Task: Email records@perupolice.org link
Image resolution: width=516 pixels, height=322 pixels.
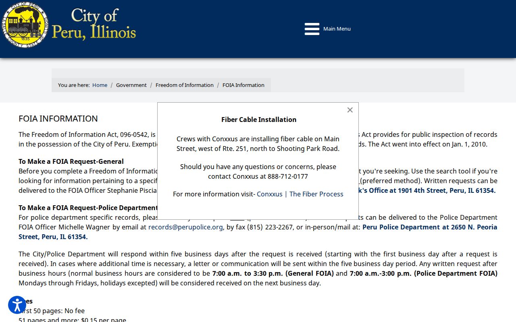Action: [185, 227]
